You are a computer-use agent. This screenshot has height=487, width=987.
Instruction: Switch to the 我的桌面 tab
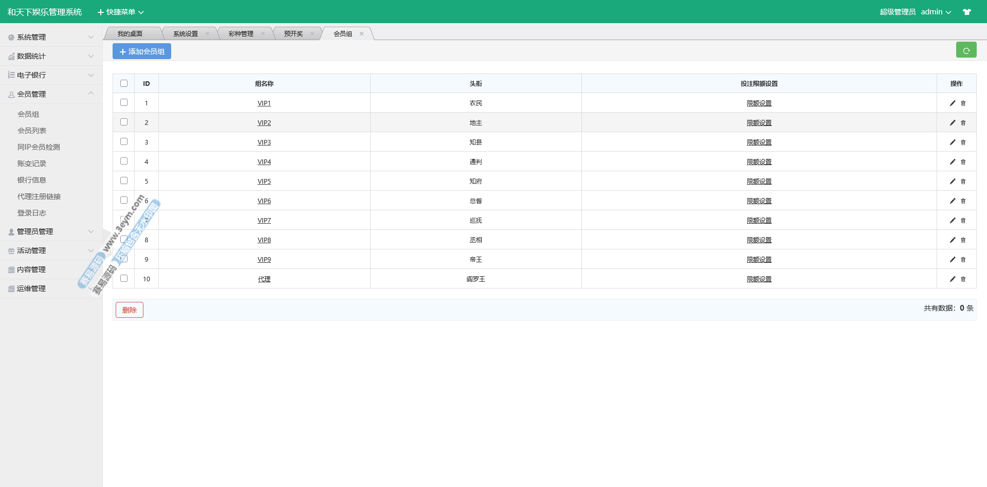pos(130,34)
